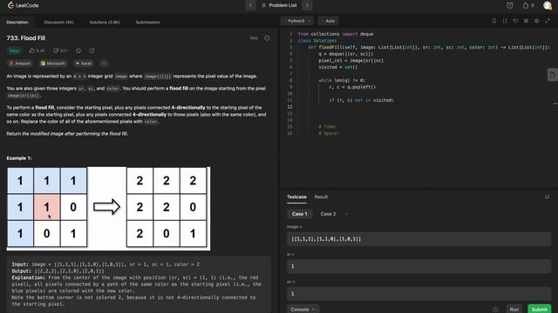The width and height of the screenshot is (558, 313).
Task: Click the sc input field
Action: click(418, 294)
